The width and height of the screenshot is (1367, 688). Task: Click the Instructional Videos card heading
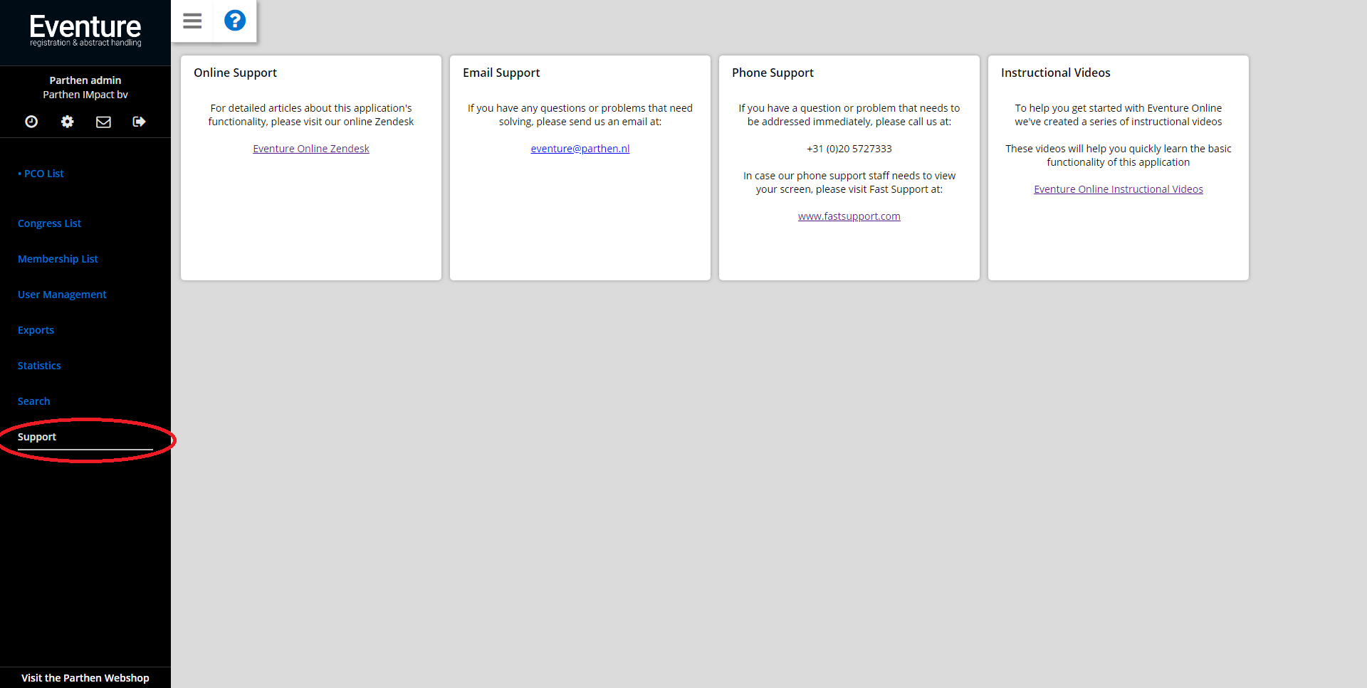[1055, 73]
